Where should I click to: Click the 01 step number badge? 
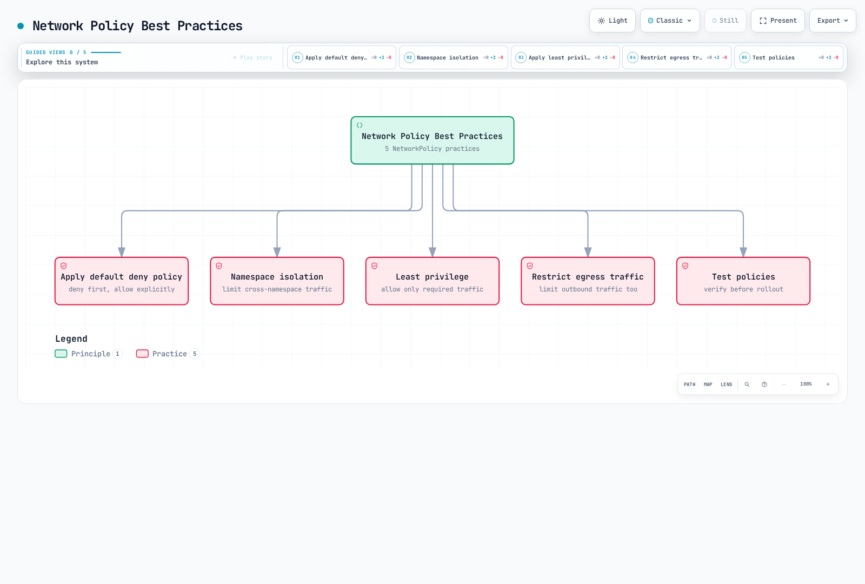(297, 57)
